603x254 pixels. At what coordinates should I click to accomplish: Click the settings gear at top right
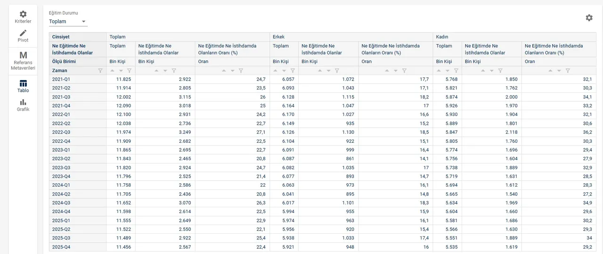[589, 18]
